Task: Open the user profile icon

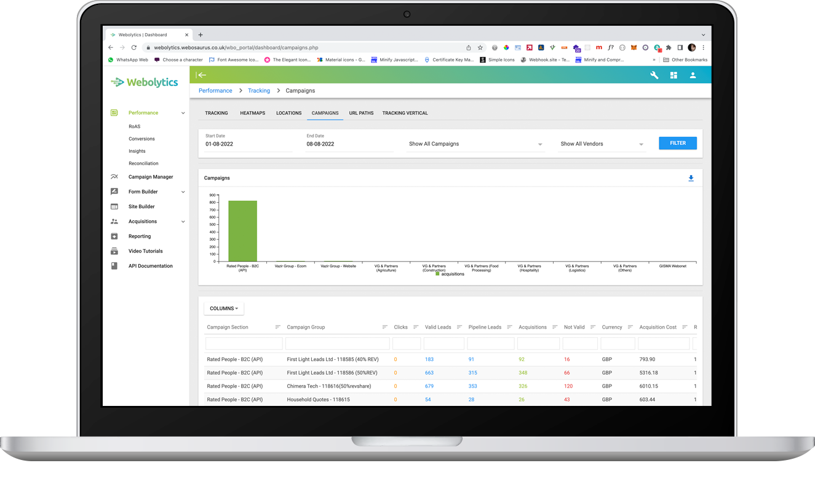Action: tap(693, 75)
